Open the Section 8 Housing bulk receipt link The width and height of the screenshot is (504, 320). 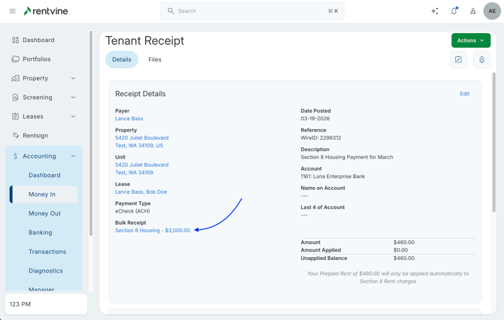pyautogui.click(x=153, y=231)
